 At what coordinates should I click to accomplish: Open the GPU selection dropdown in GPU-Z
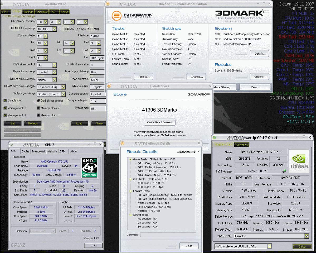269,246
